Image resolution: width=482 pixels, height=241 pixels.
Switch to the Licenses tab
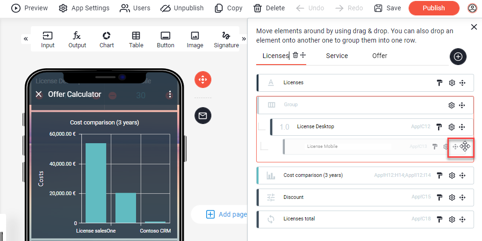click(275, 56)
